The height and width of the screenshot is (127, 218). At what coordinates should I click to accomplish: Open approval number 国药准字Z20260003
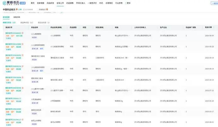pyautogui.click(x=13, y=33)
